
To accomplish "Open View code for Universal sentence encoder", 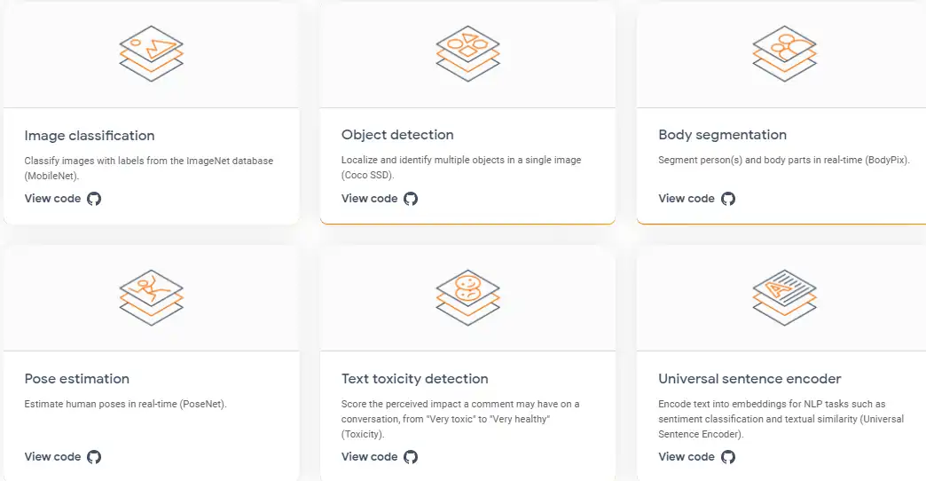I will coord(686,457).
